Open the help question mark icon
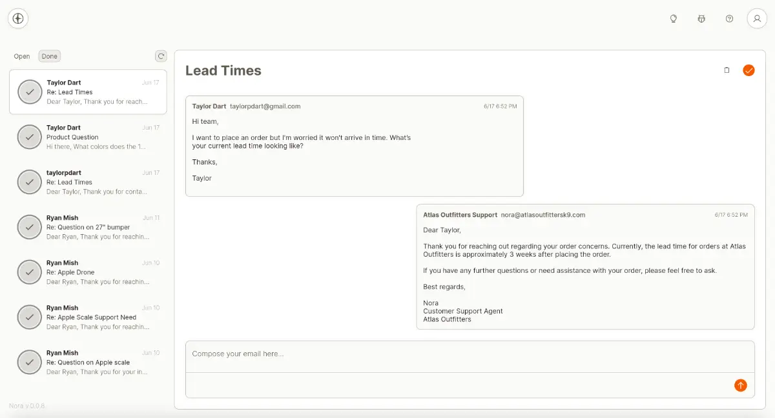This screenshot has width=775, height=418. click(729, 19)
